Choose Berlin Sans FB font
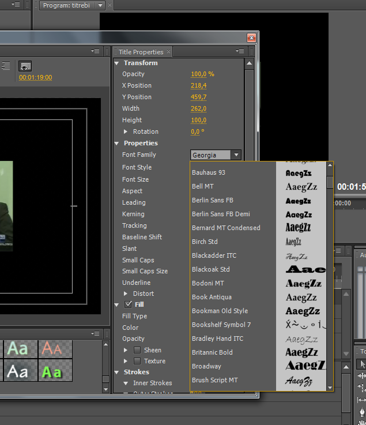This screenshot has width=366, height=425. [x=233, y=200]
